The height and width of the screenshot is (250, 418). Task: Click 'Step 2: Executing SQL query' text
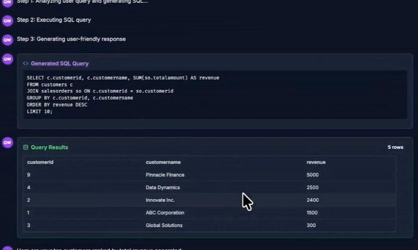click(53, 20)
